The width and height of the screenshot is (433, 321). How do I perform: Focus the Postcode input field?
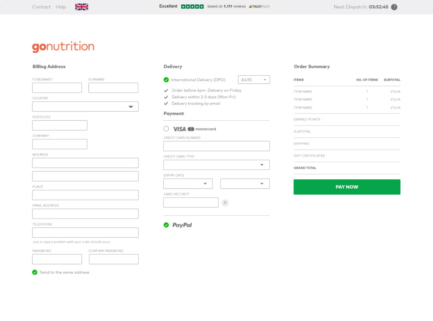coord(60,125)
